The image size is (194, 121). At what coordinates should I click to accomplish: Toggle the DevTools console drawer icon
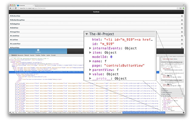point(13,113)
